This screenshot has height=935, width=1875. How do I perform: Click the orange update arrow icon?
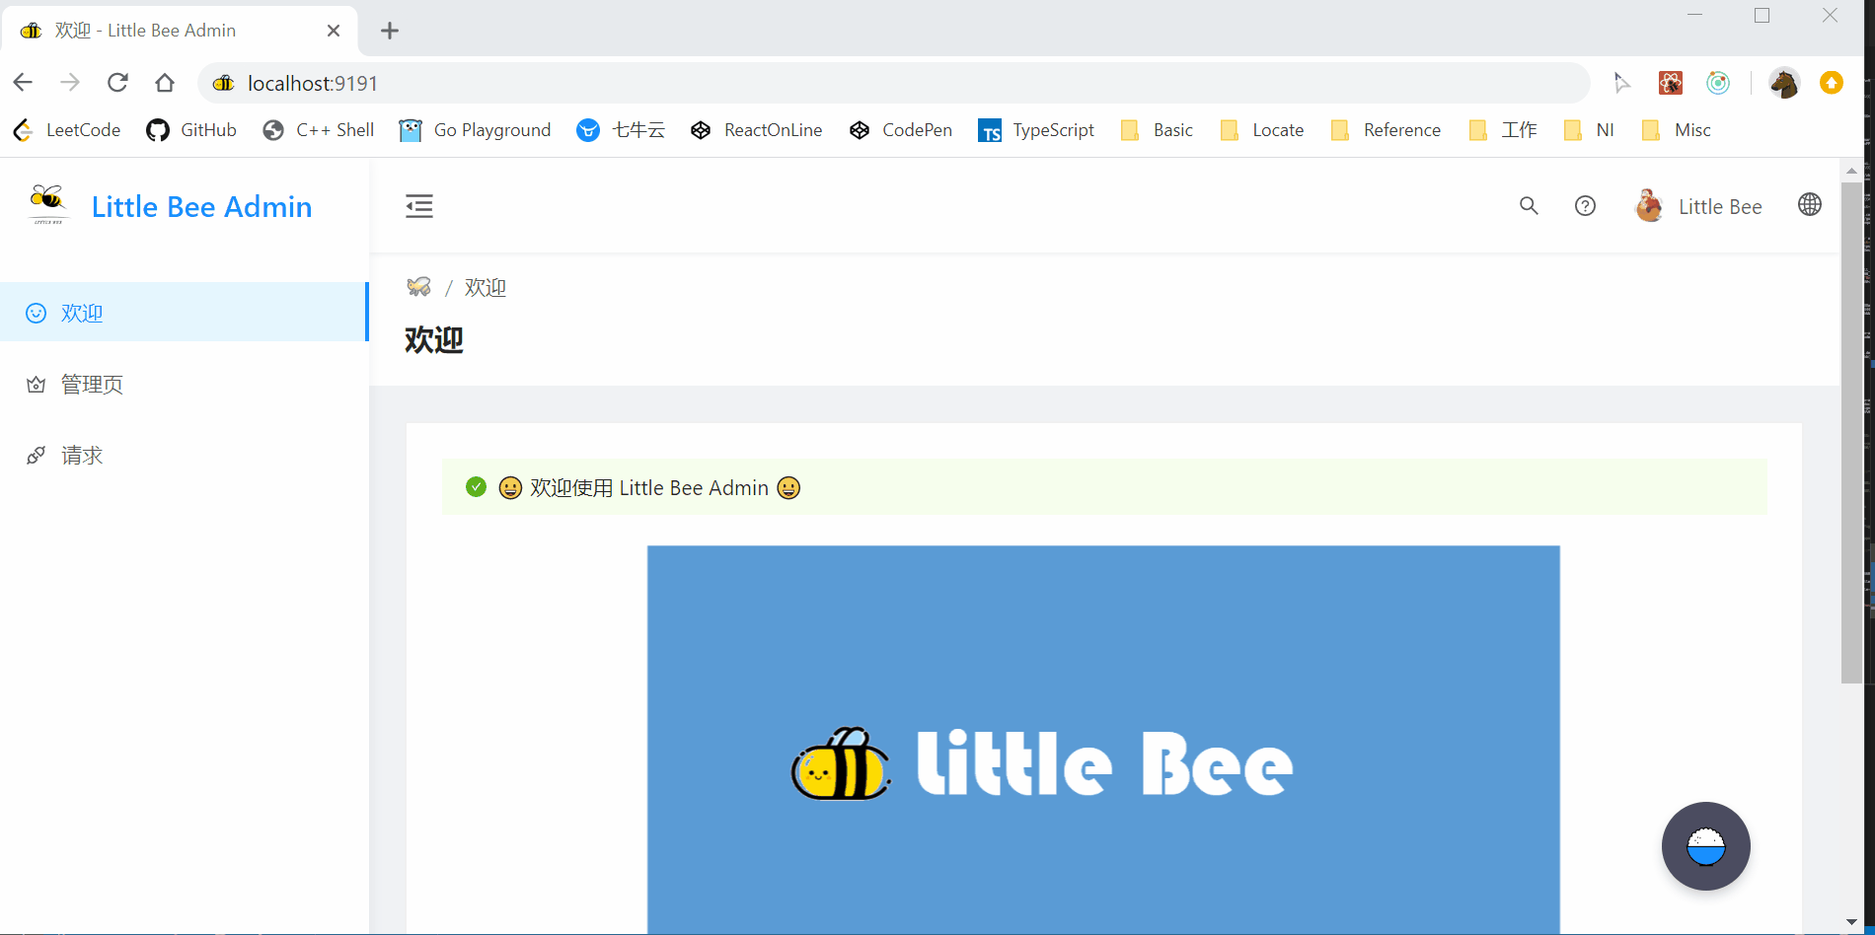(1832, 83)
